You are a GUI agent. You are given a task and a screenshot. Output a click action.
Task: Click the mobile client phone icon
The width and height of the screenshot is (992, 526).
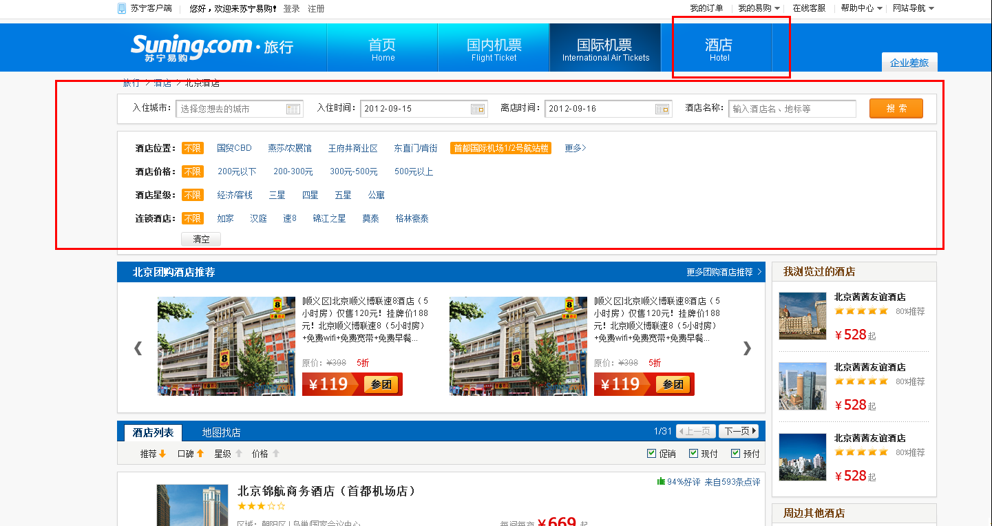pyautogui.click(x=122, y=8)
